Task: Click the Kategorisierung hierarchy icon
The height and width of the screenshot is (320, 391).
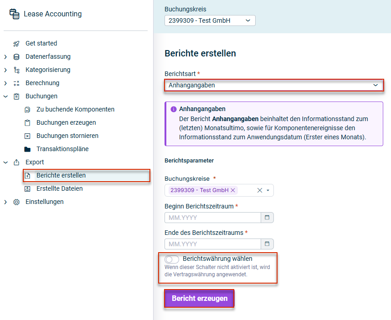Action: click(16, 70)
